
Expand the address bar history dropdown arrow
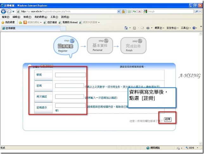tap(119, 11)
